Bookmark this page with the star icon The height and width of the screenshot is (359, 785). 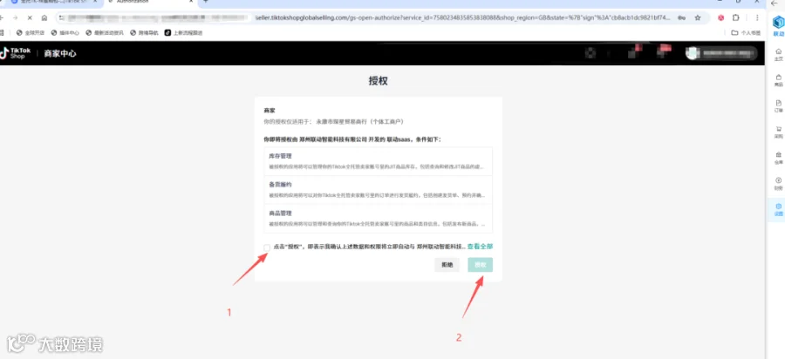click(x=698, y=17)
